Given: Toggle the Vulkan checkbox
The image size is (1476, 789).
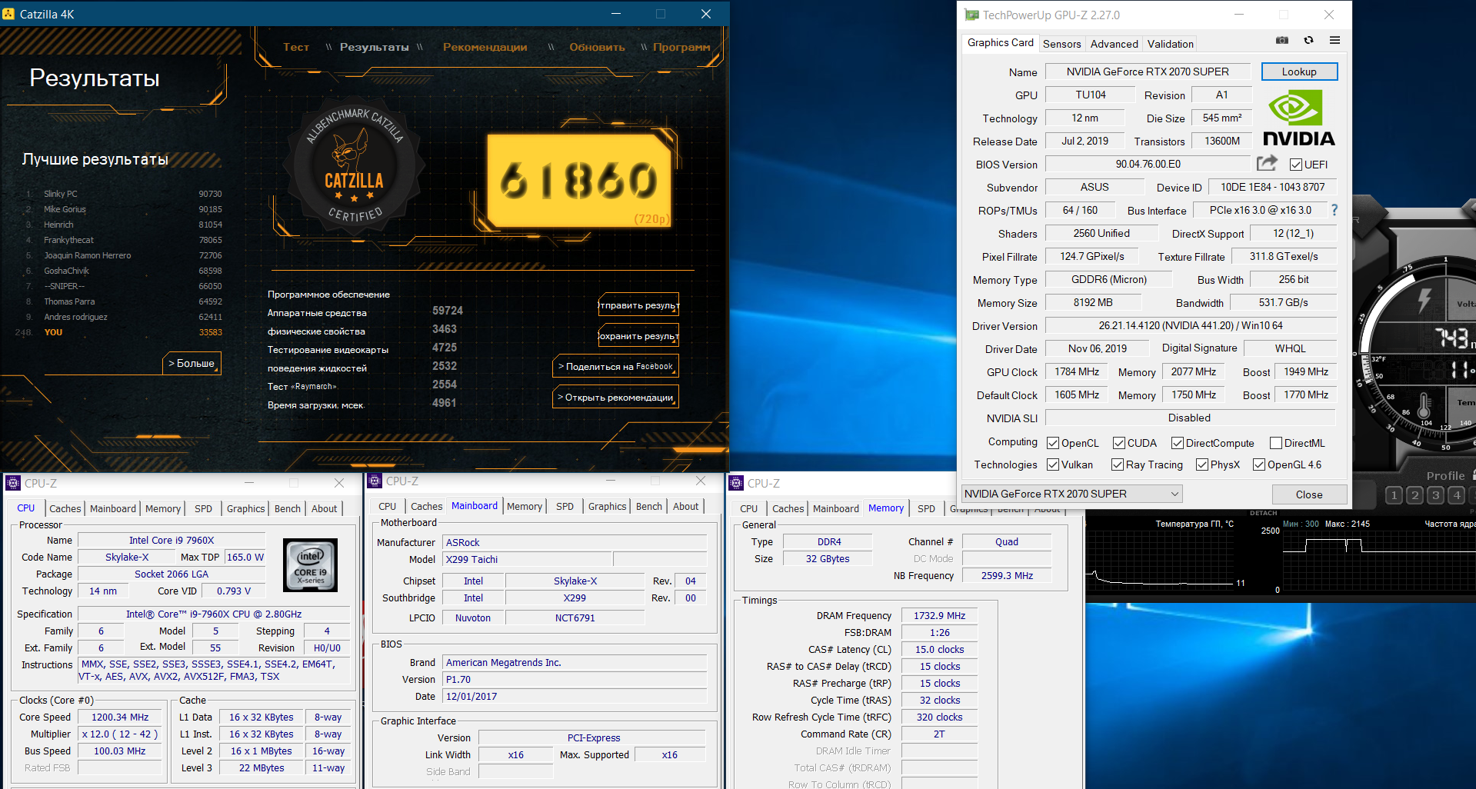Looking at the screenshot, I should click(1053, 464).
